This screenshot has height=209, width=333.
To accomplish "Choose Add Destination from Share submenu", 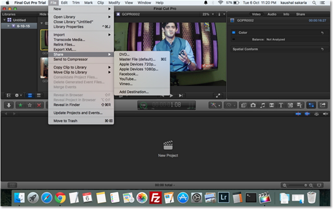I will (134, 92).
